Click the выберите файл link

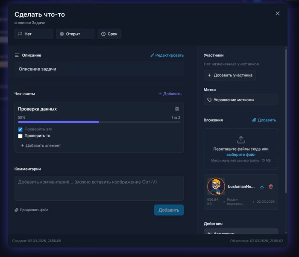[240, 154]
